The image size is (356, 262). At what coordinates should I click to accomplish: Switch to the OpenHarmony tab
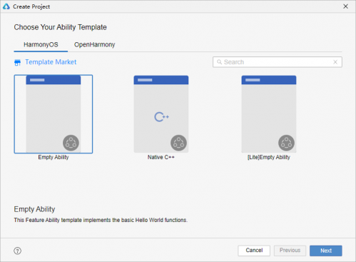pos(94,44)
